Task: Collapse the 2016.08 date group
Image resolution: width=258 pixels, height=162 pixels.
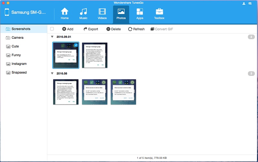Action: coord(53,74)
